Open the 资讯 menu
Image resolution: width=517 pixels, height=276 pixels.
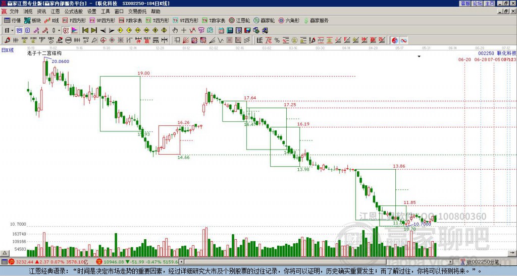pyautogui.click(x=41, y=12)
